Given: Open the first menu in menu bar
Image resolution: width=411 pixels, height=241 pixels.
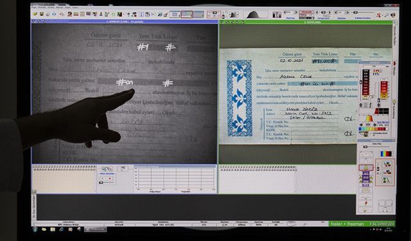Looking at the screenshot, I should [x=34, y=7].
